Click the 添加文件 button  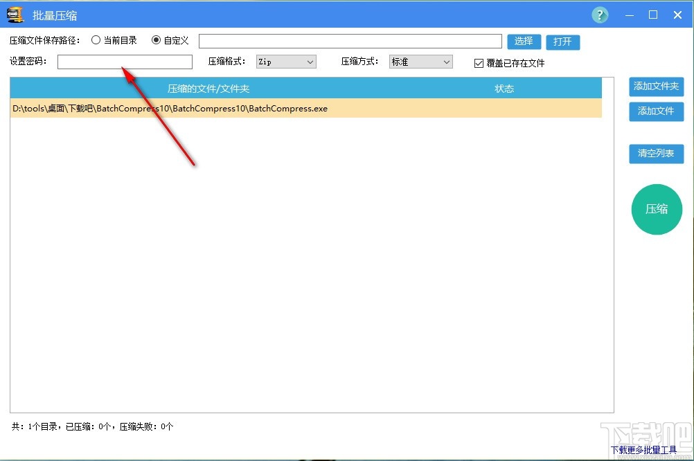point(656,111)
